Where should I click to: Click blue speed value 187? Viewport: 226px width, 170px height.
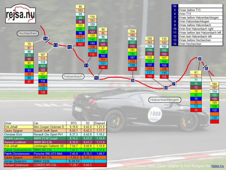[x=132, y=58]
